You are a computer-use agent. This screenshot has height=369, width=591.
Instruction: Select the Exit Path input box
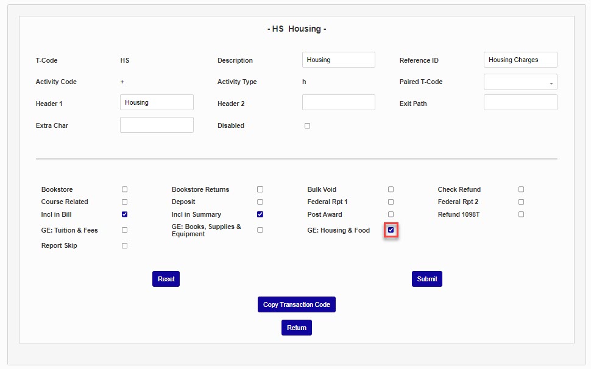tap(520, 102)
